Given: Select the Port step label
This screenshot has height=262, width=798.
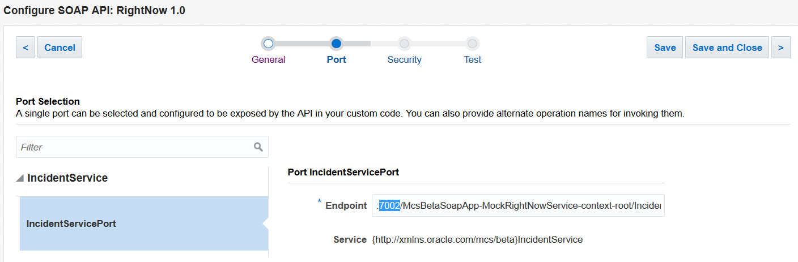Looking at the screenshot, I should pos(336,59).
